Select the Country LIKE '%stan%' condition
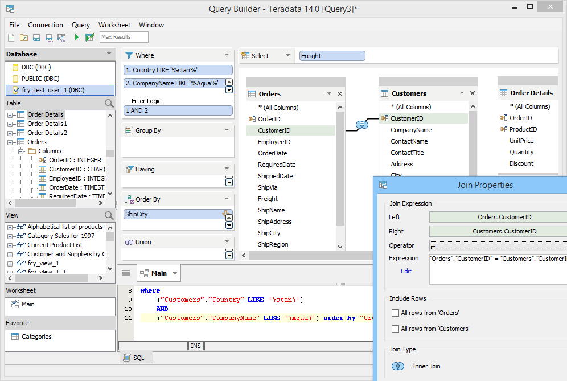This screenshot has width=567, height=381. [x=178, y=70]
